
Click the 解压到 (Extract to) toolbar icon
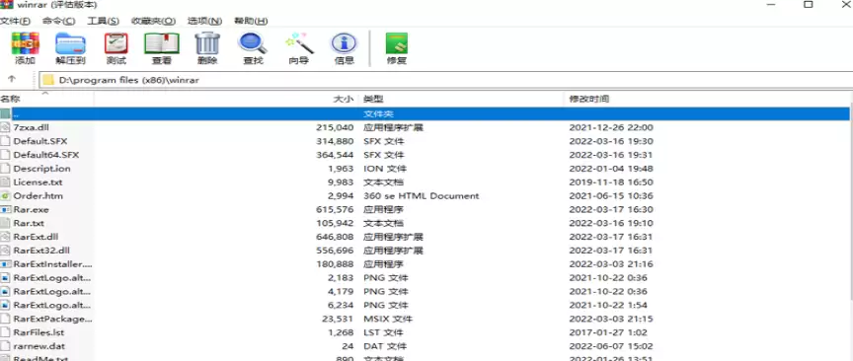(x=70, y=43)
